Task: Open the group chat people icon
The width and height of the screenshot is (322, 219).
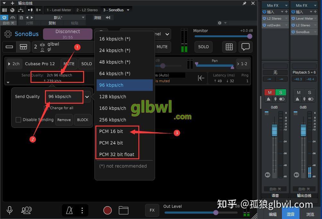Action: coord(26,210)
